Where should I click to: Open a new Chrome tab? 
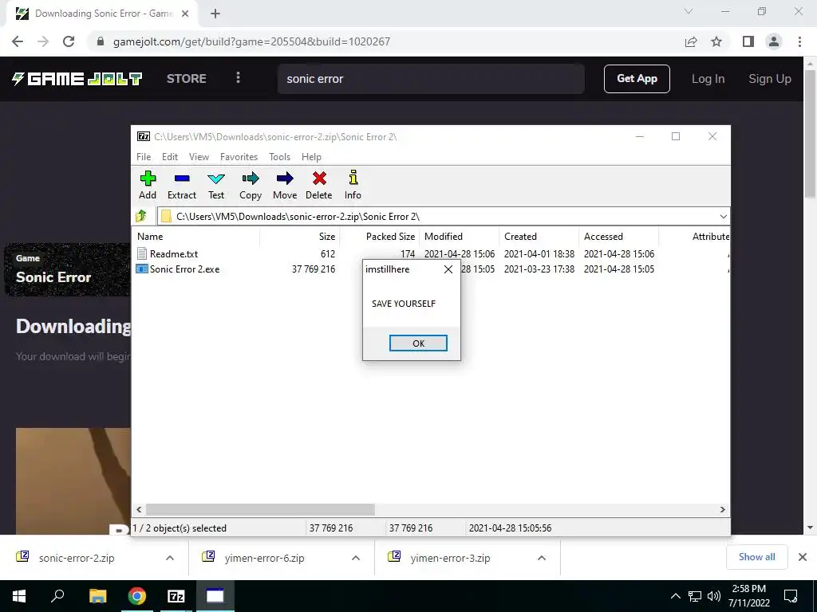click(215, 14)
